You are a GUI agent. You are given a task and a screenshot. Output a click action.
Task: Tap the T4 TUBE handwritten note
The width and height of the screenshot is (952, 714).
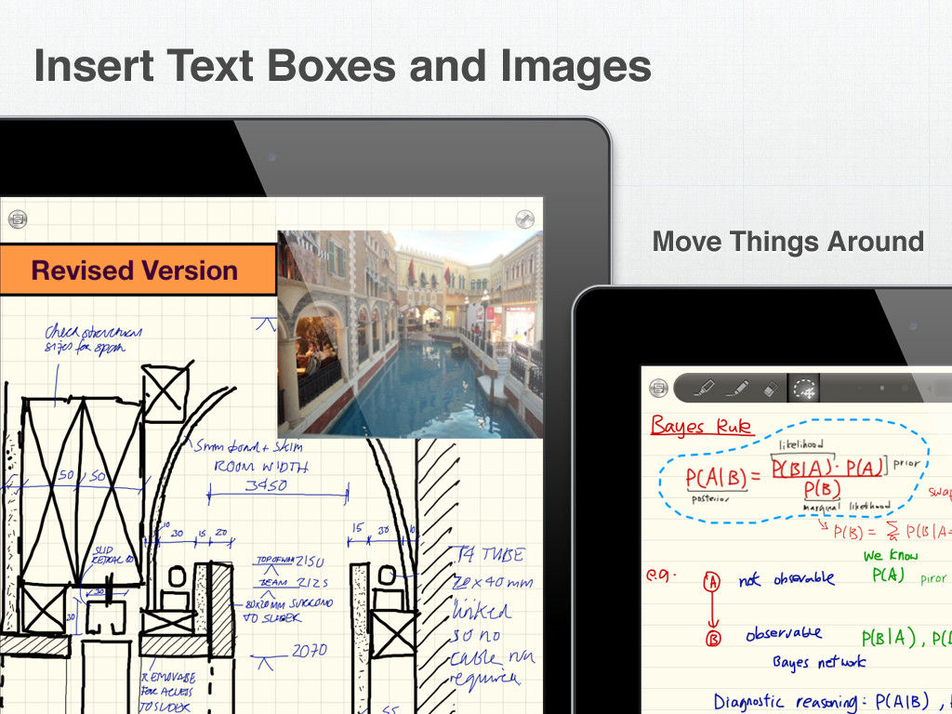pyautogui.click(x=490, y=555)
